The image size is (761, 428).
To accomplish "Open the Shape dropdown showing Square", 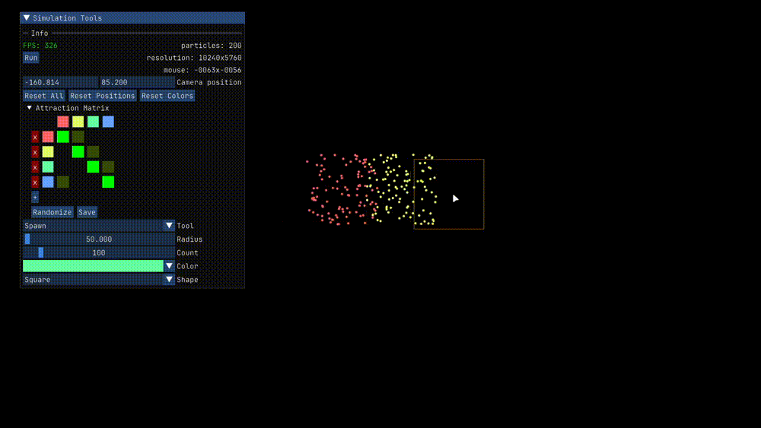I will coord(98,280).
